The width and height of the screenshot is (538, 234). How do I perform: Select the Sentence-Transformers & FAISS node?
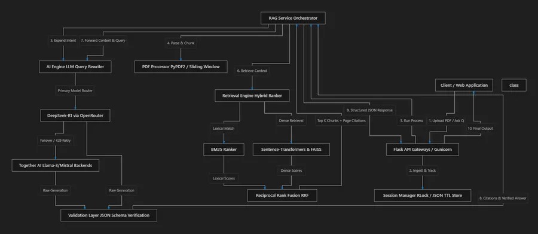coord(291,150)
